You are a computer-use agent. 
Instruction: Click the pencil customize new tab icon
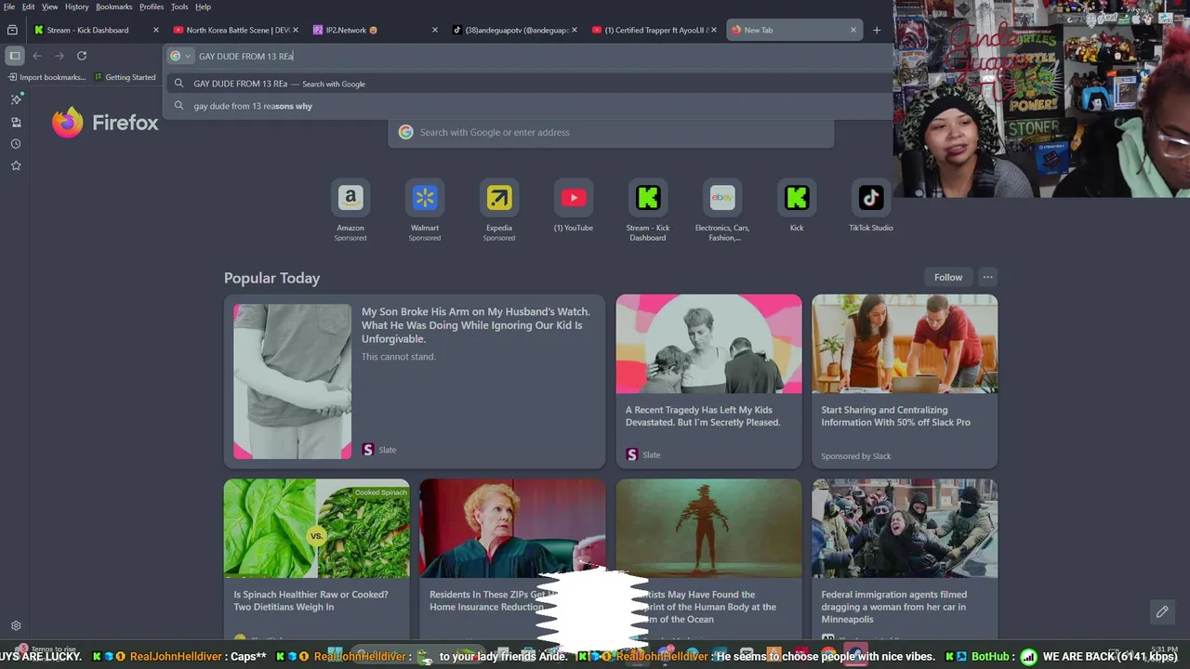[1162, 611]
